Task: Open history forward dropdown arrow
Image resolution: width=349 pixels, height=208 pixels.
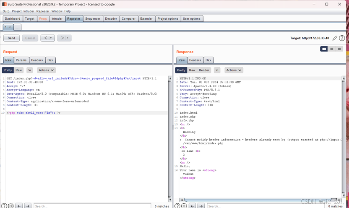Action: coord(68,38)
